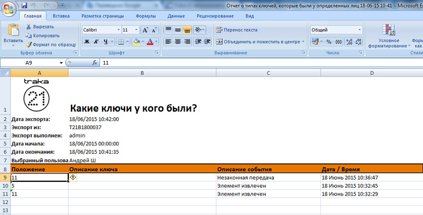This screenshot has width=423, height=215.
Task: Expand font color palette arrow
Action: 157,42
